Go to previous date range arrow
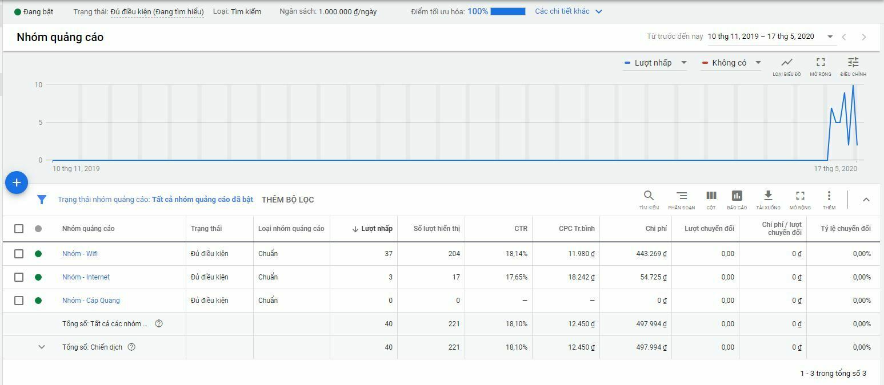Viewport: 884px width, 385px height. (x=844, y=37)
